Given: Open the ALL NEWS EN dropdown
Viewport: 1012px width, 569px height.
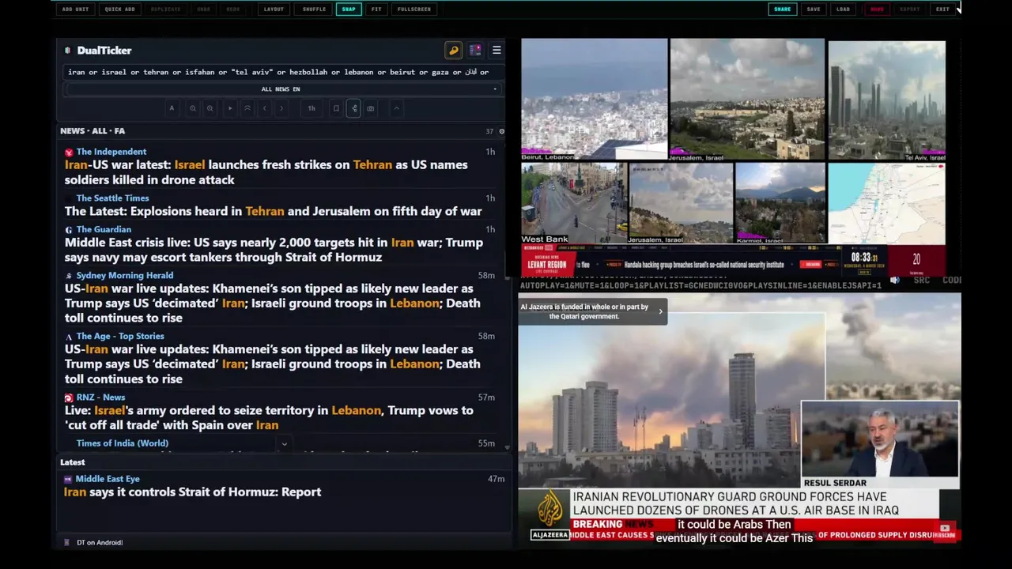Looking at the screenshot, I should (283, 89).
